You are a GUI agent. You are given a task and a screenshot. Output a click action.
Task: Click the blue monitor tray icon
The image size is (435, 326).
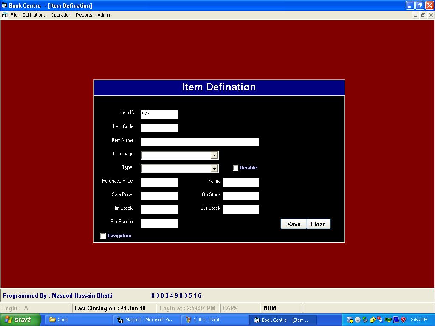pyautogui.click(x=396, y=320)
